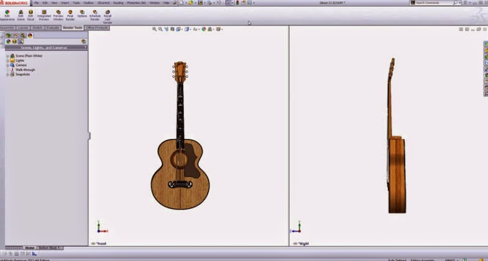
Task: Open the PropertyManager tab icon
Action: point(16,36)
